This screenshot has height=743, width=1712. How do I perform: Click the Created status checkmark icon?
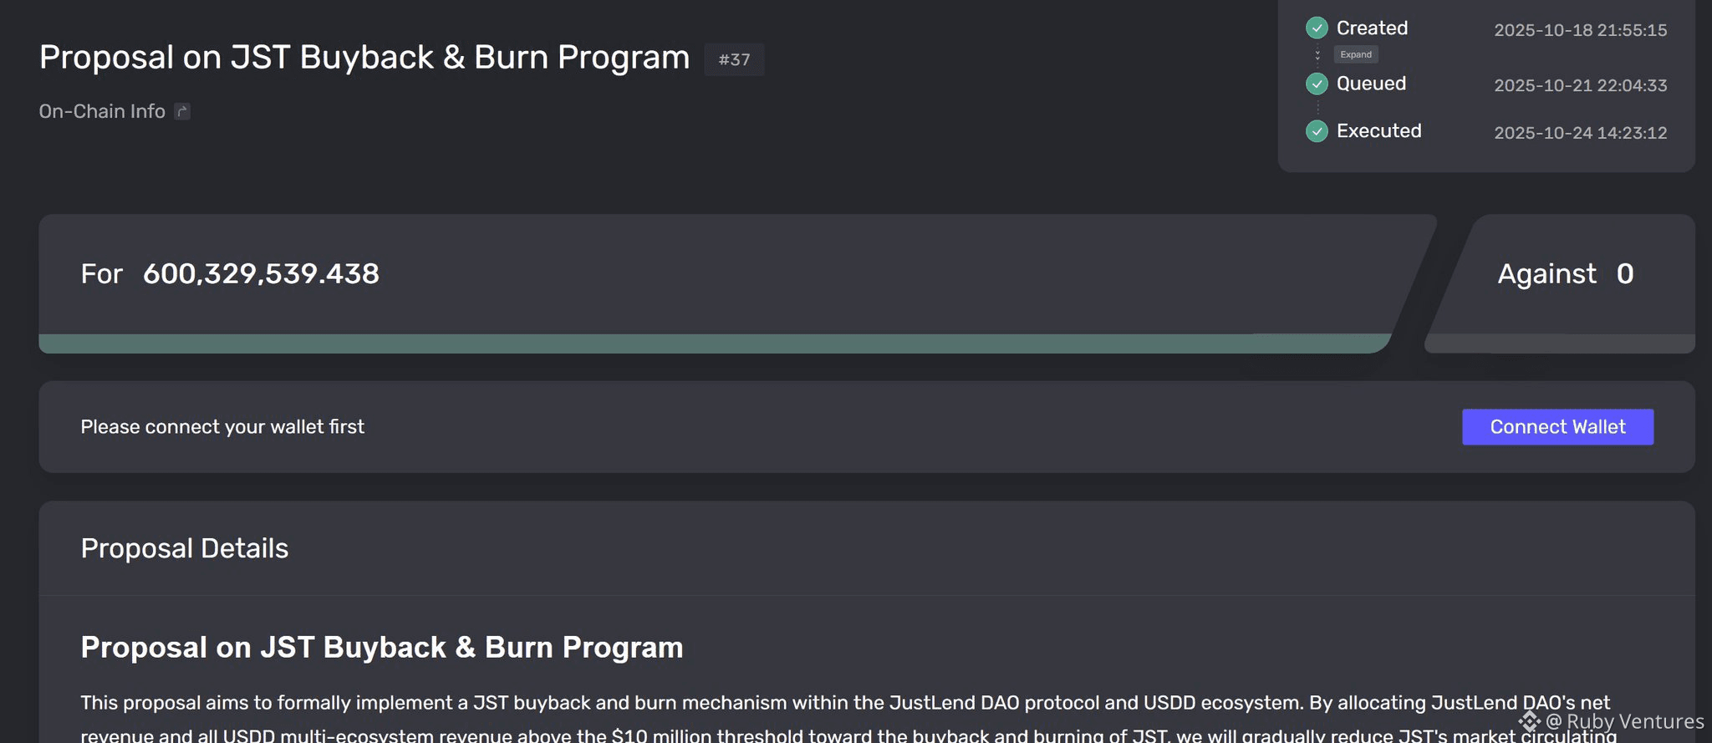coord(1317,28)
